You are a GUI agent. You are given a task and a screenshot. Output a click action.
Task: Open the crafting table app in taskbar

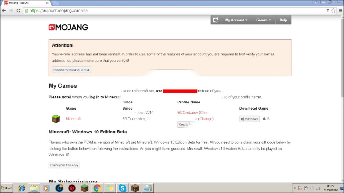(x=135, y=188)
